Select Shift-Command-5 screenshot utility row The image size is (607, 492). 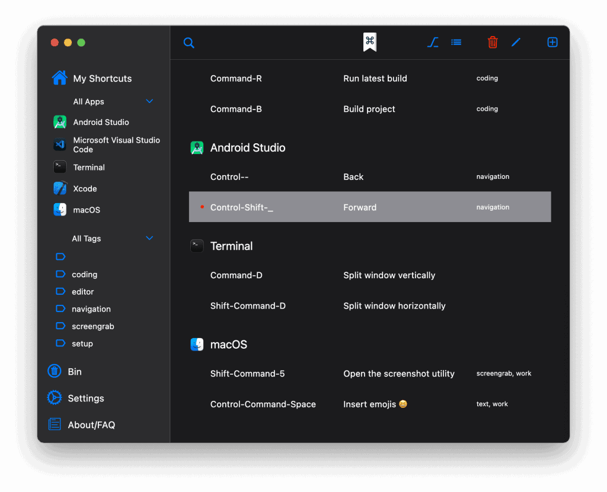370,373
